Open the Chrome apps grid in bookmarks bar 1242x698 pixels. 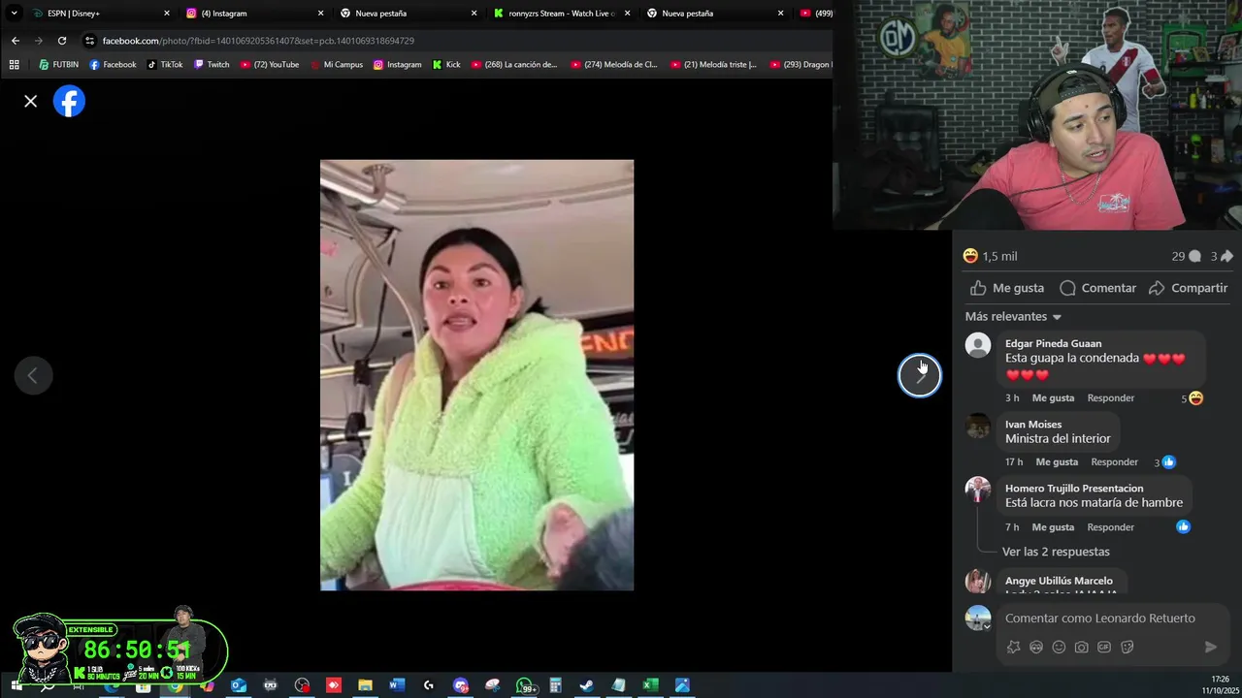[14, 65]
